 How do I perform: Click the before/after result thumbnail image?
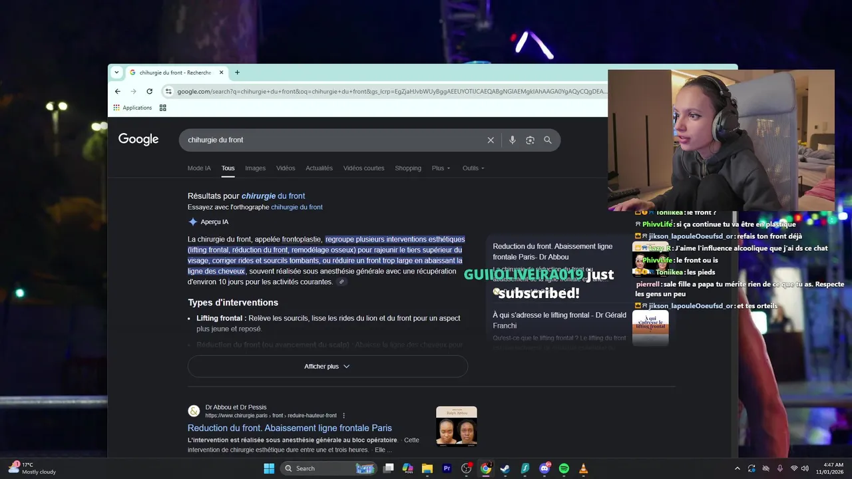click(x=457, y=426)
